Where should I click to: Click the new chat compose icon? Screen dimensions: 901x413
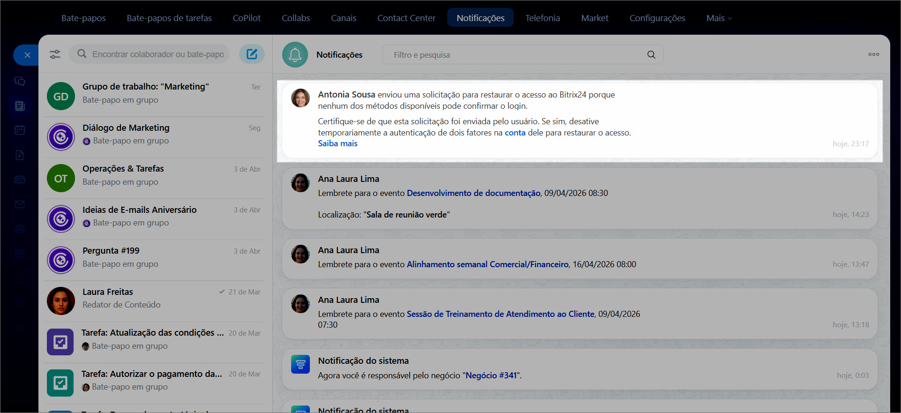252,54
